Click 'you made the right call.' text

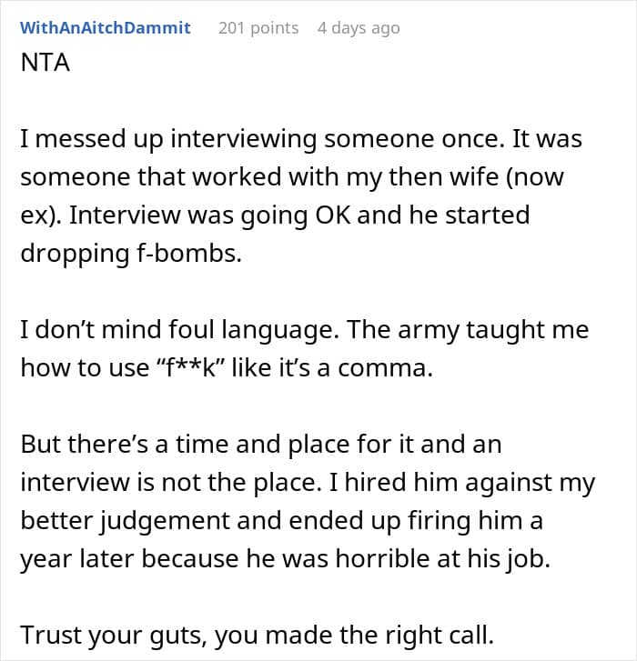tap(354, 636)
